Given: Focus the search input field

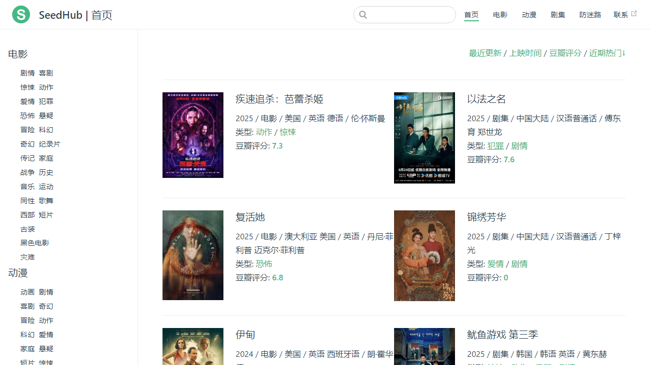Looking at the screenshot, I should [x=405, y=15].
